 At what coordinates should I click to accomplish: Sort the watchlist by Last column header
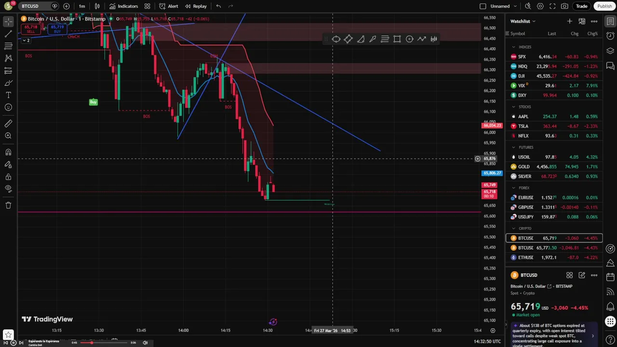point(552,34)
